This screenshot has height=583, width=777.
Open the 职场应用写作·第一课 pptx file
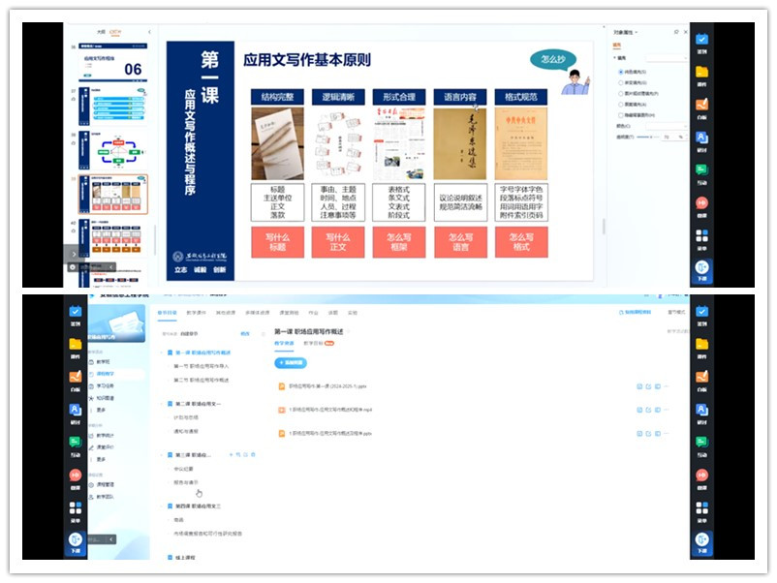(x=327, y=386)
